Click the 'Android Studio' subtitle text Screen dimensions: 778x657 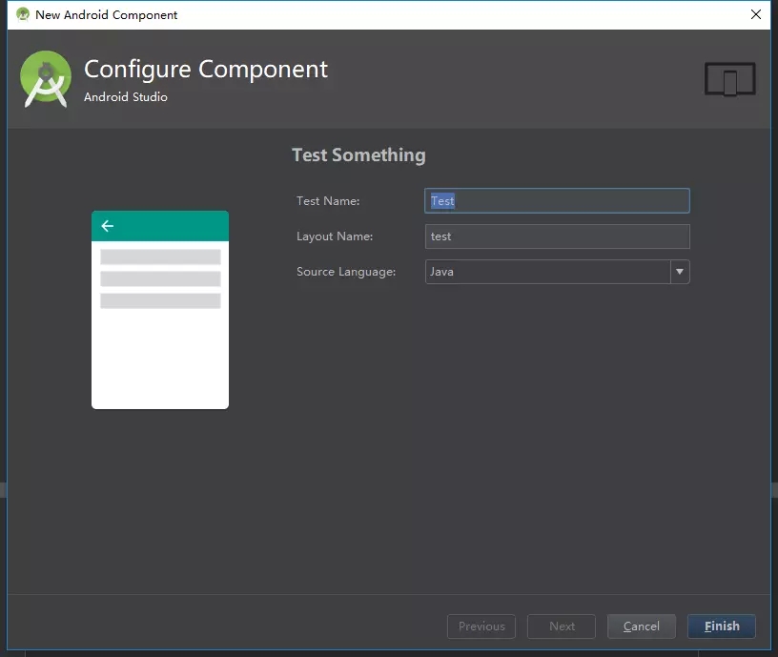point(125,97)
